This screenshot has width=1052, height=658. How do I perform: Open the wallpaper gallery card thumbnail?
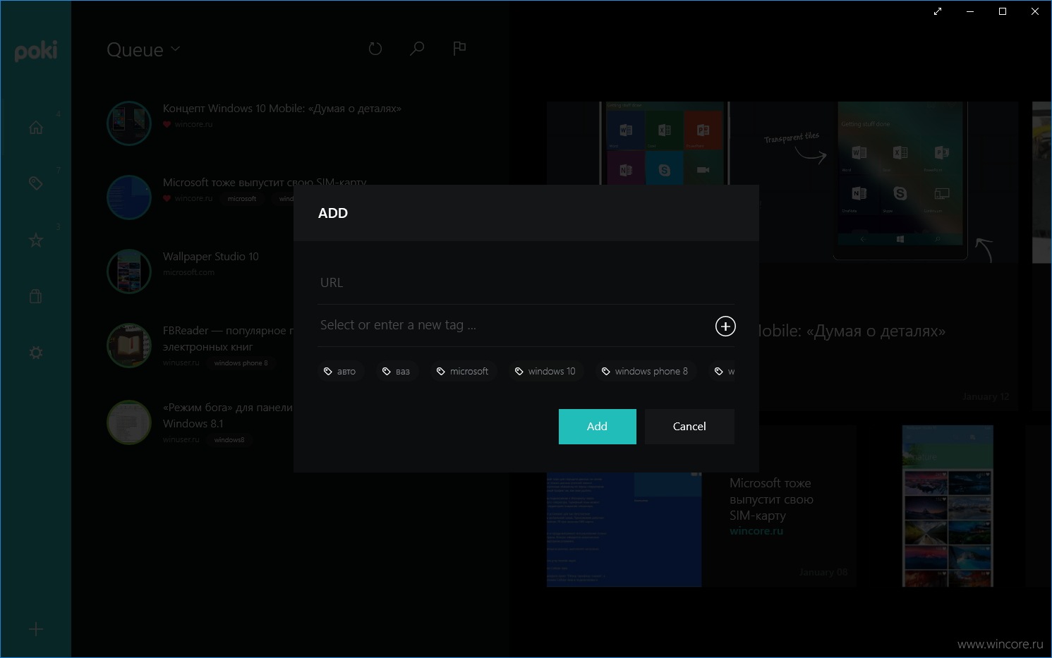948,506
